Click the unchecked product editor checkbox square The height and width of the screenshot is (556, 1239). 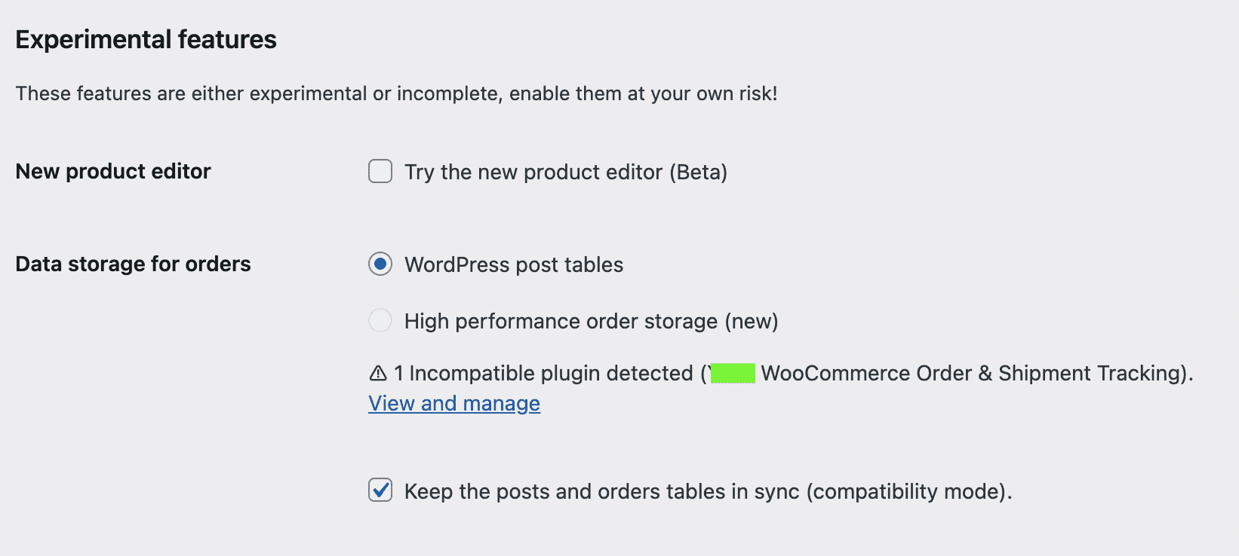click(380, 172)
